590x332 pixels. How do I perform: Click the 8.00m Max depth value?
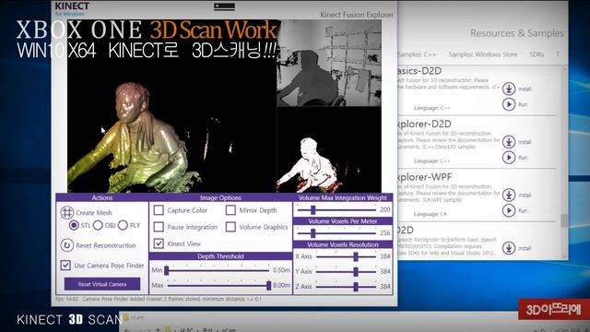click(281, 286)
